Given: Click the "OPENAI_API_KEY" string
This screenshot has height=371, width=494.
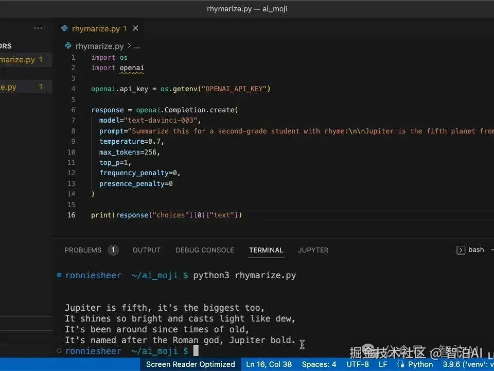Looking at the screenshot, I should click(234, 89).
